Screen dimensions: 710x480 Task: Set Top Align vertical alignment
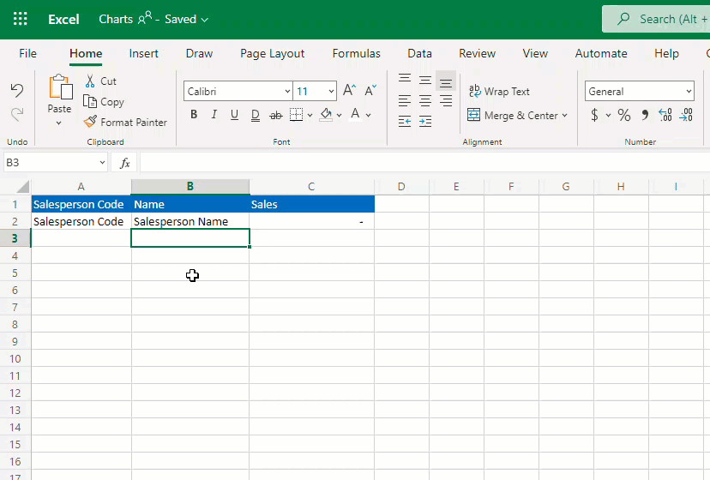coord(405,80)
